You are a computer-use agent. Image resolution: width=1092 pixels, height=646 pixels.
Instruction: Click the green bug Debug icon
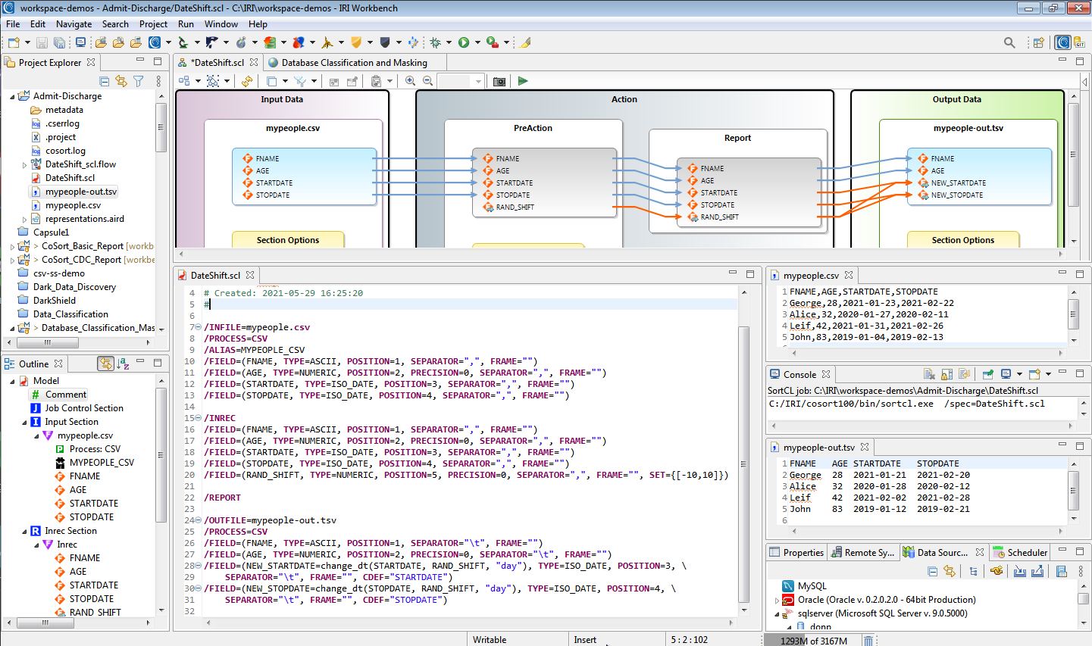436,42
